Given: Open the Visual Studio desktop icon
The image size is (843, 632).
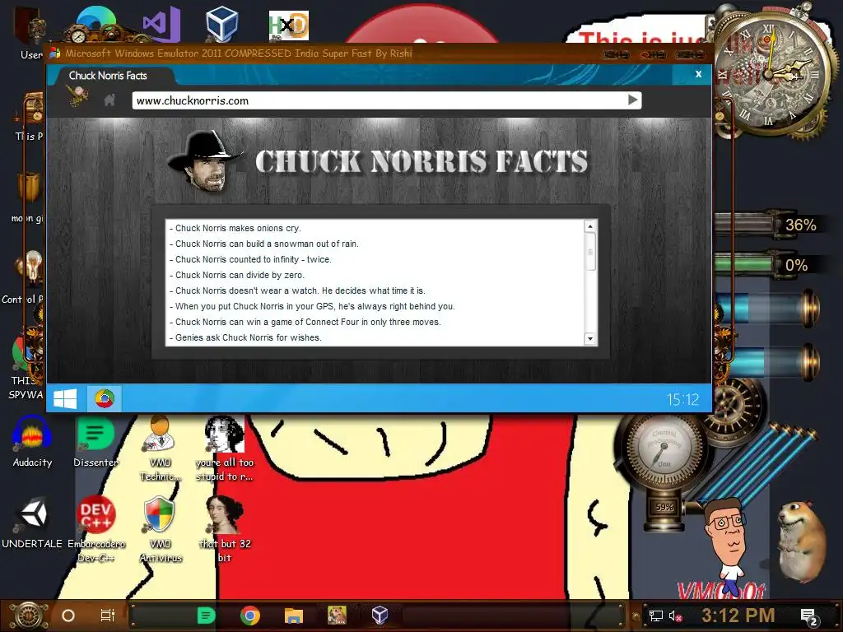Looking at the screenshot, I should [161, 24].
